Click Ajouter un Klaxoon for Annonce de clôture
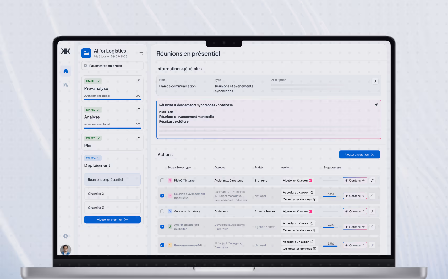The width and height of the screenshot is (448, 279). point(297,211)
